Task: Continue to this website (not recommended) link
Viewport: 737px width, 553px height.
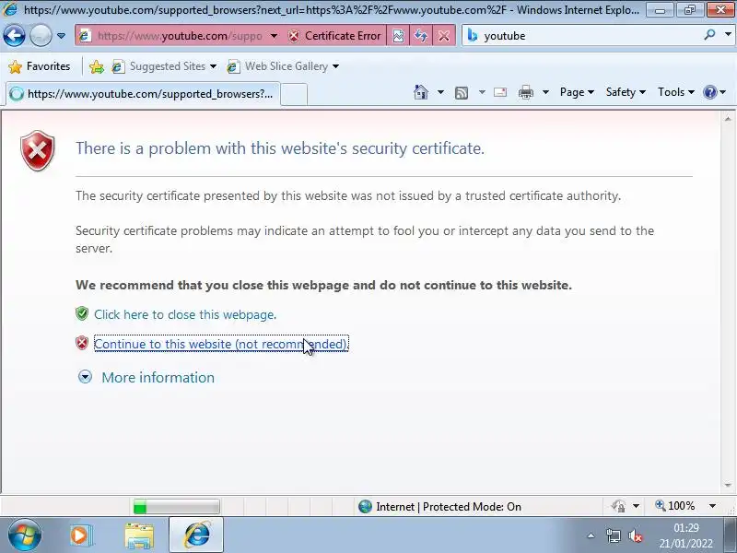Action: tap(221, 344)
